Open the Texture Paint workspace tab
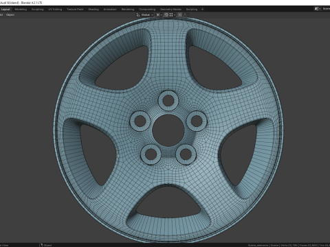The width and height of the screenshot is (330, 247). 75,10
